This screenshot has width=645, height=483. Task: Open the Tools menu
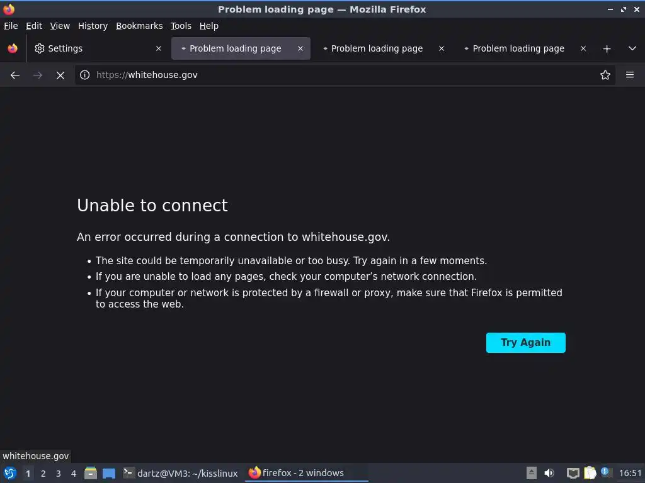click(181, 26)
